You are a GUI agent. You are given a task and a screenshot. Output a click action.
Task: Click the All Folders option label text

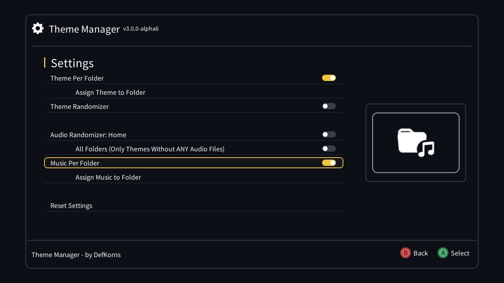(150, 149)
